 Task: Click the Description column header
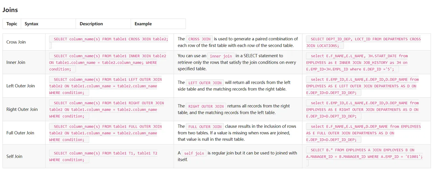103,24
